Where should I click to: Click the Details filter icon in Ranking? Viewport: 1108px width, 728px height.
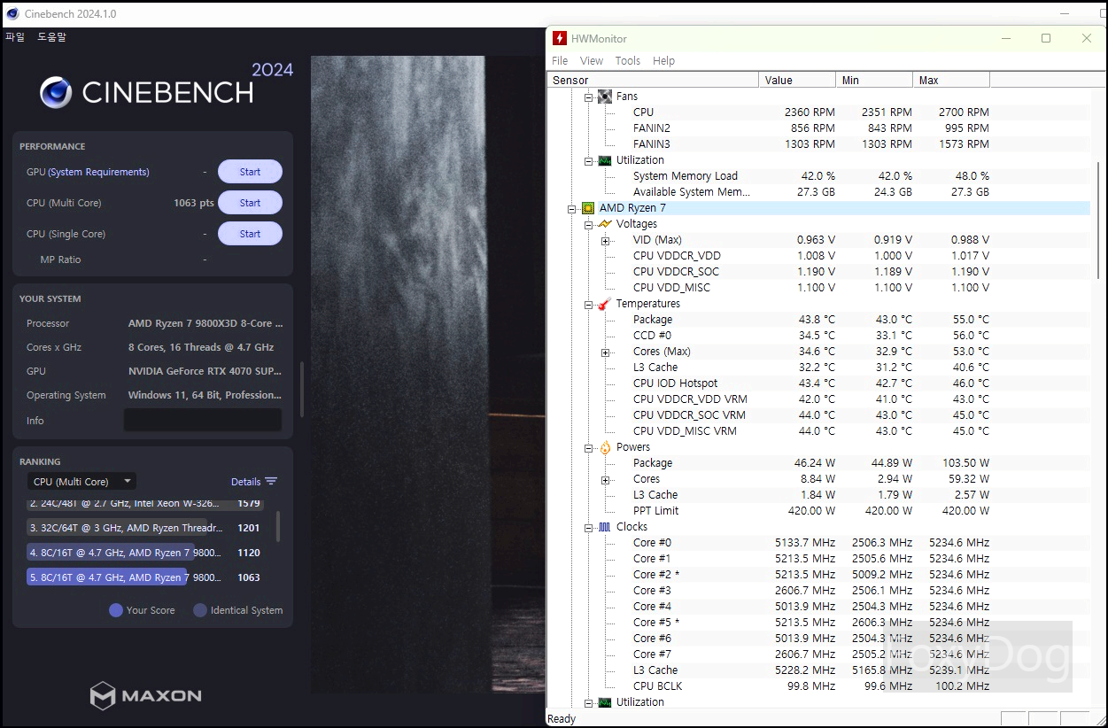click(x=271, y=482)
